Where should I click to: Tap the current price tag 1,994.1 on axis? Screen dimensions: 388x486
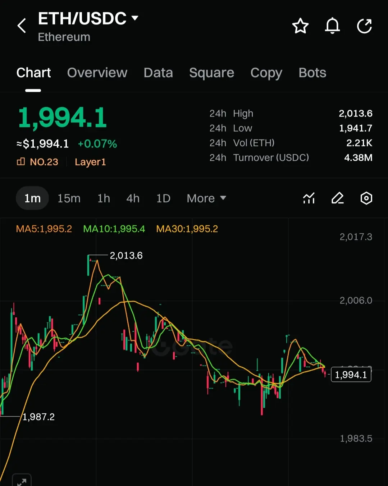[351, 375]
